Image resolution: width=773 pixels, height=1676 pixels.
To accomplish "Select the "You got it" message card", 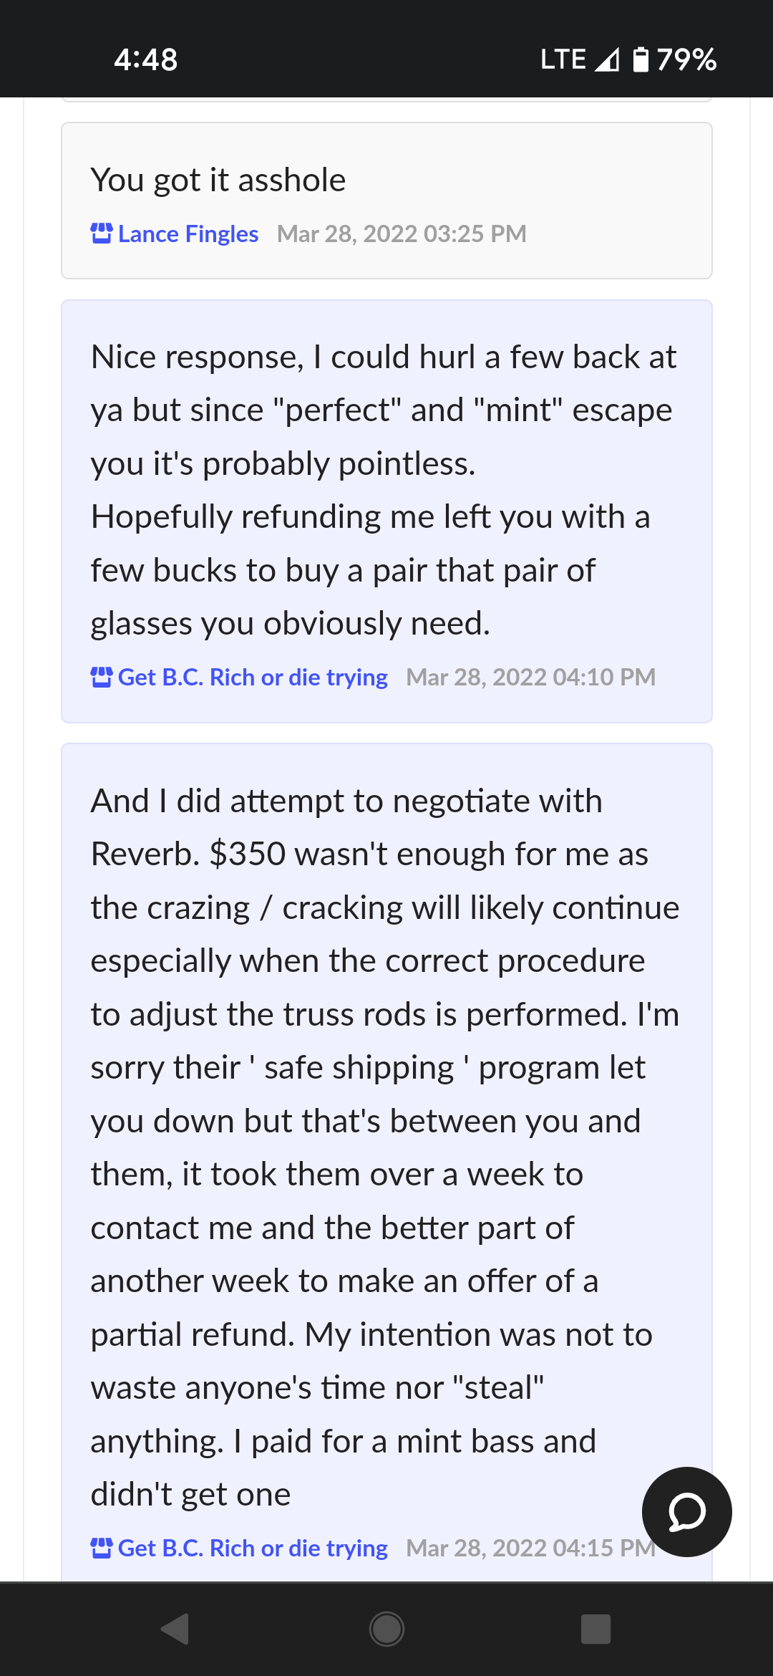I will (x=386, y=201).
